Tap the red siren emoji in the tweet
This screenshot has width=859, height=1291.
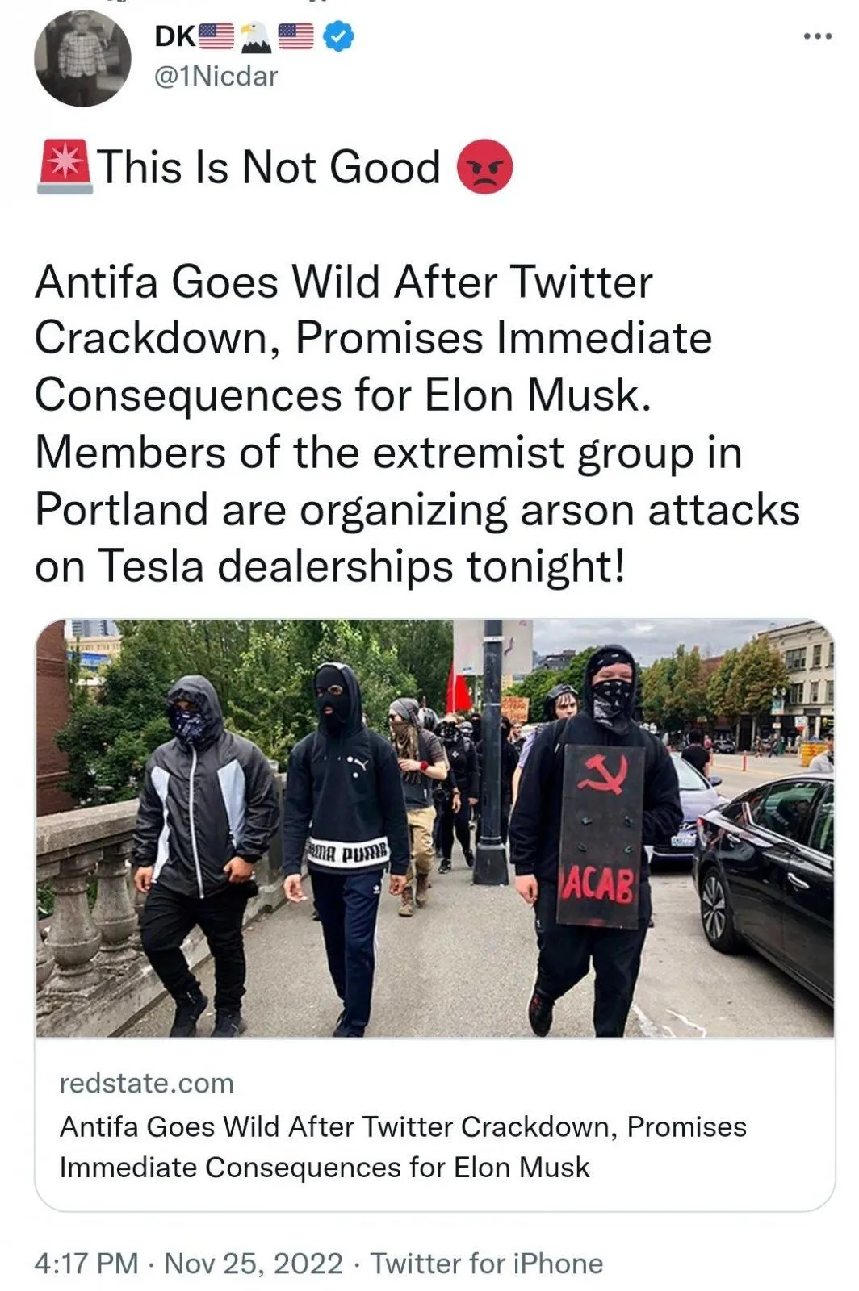coord(65,168)
